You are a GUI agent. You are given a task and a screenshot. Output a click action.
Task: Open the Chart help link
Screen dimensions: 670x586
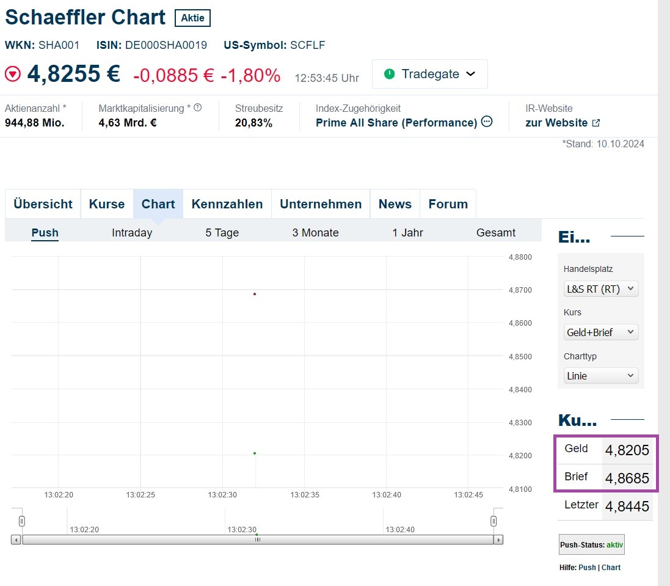pyautogui.click(x=611, y=567)
